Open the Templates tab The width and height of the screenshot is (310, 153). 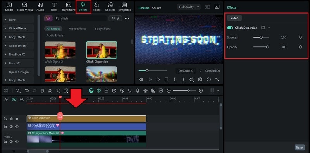pyautogui.click(x=124, y=7)
